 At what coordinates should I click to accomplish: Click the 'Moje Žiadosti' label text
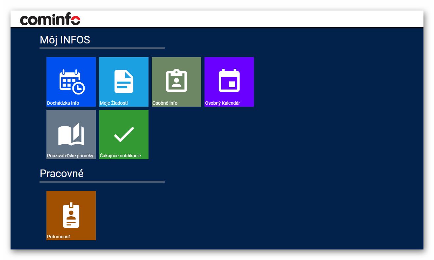(114, 103)
